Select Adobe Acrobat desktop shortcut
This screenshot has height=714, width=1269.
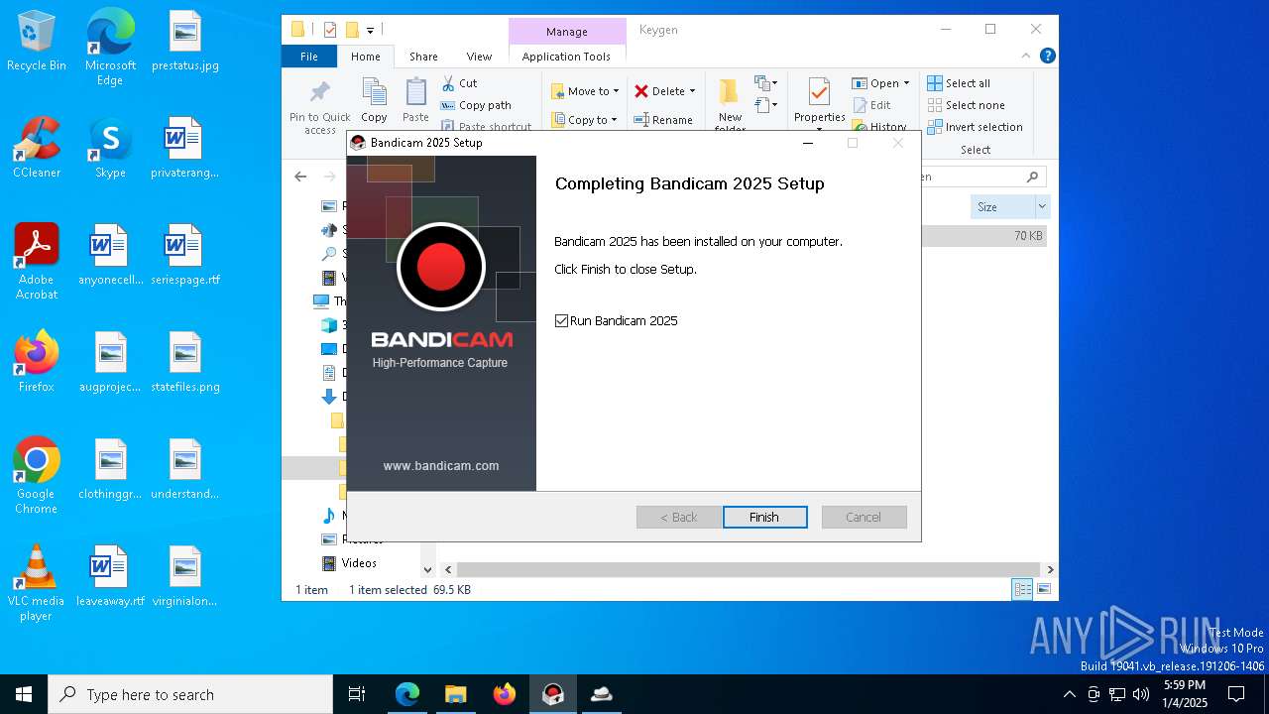coord(37,262)
